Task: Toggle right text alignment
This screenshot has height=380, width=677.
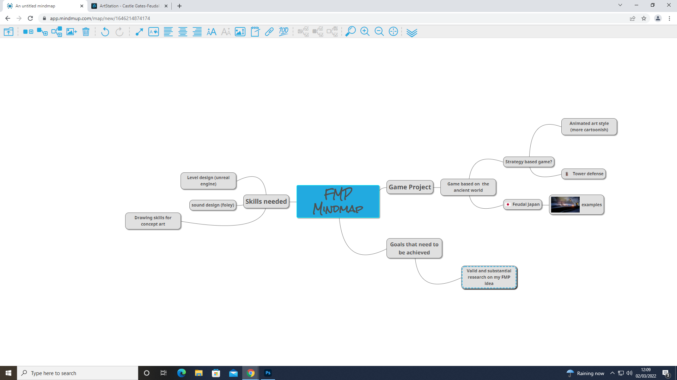Action: 197,32
